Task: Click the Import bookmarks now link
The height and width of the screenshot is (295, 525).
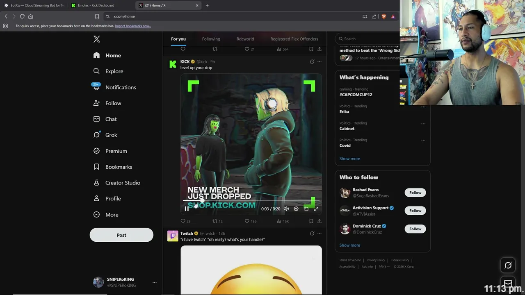Action: pyautogui.click(x=133, y=26)
